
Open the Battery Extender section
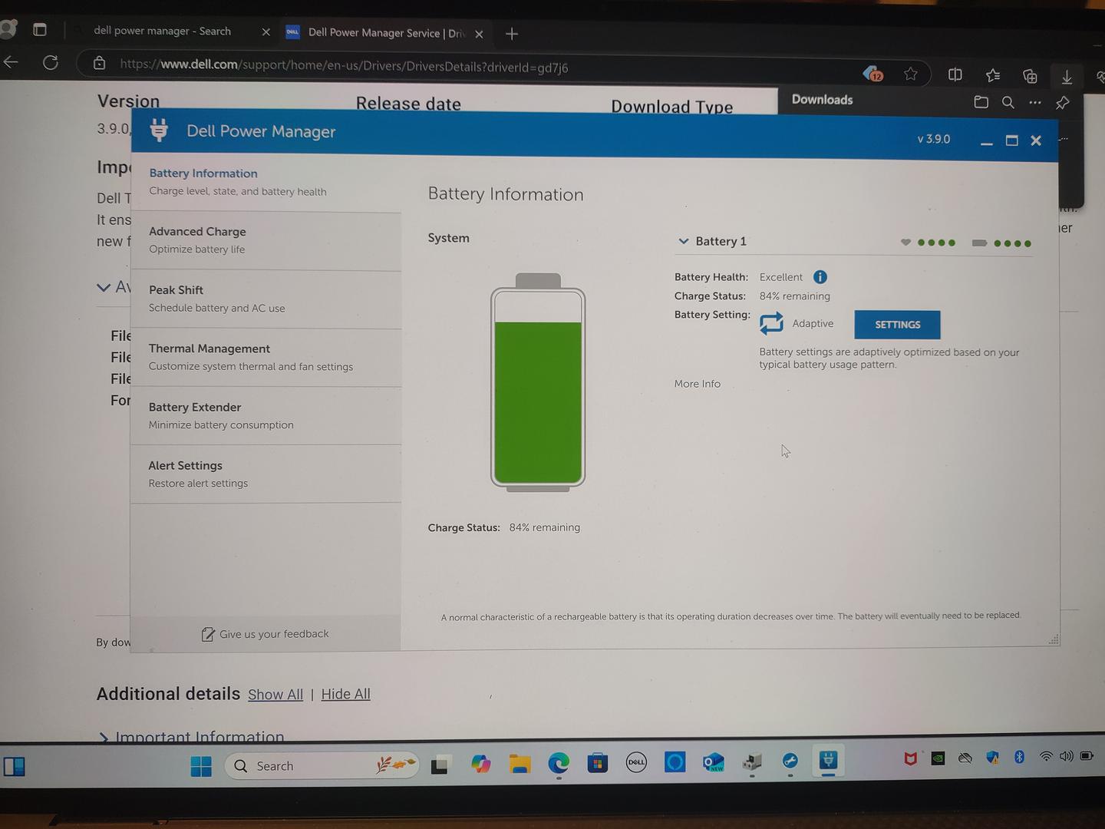pos(266,416)
